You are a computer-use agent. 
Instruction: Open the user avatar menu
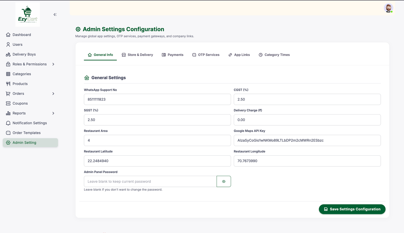(x=388, y=8)
